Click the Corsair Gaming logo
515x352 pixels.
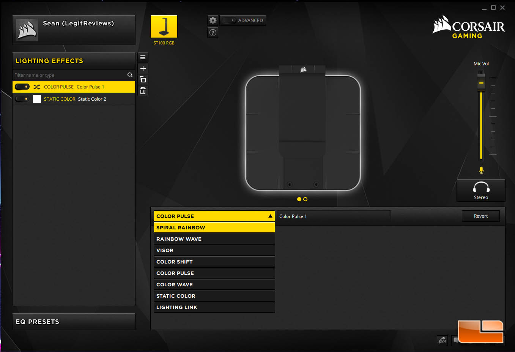[469, 27]
